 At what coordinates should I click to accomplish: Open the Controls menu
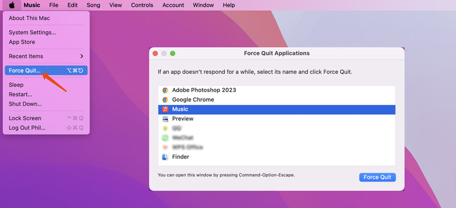pyautogui.click(x=142, y=5)
